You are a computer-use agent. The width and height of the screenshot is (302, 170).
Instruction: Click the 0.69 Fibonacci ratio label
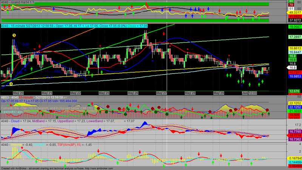(20, 73)
